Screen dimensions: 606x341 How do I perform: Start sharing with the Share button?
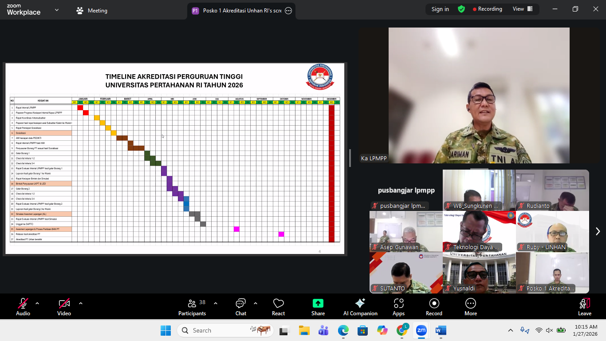pyautogui.click(x=318, y=306)
